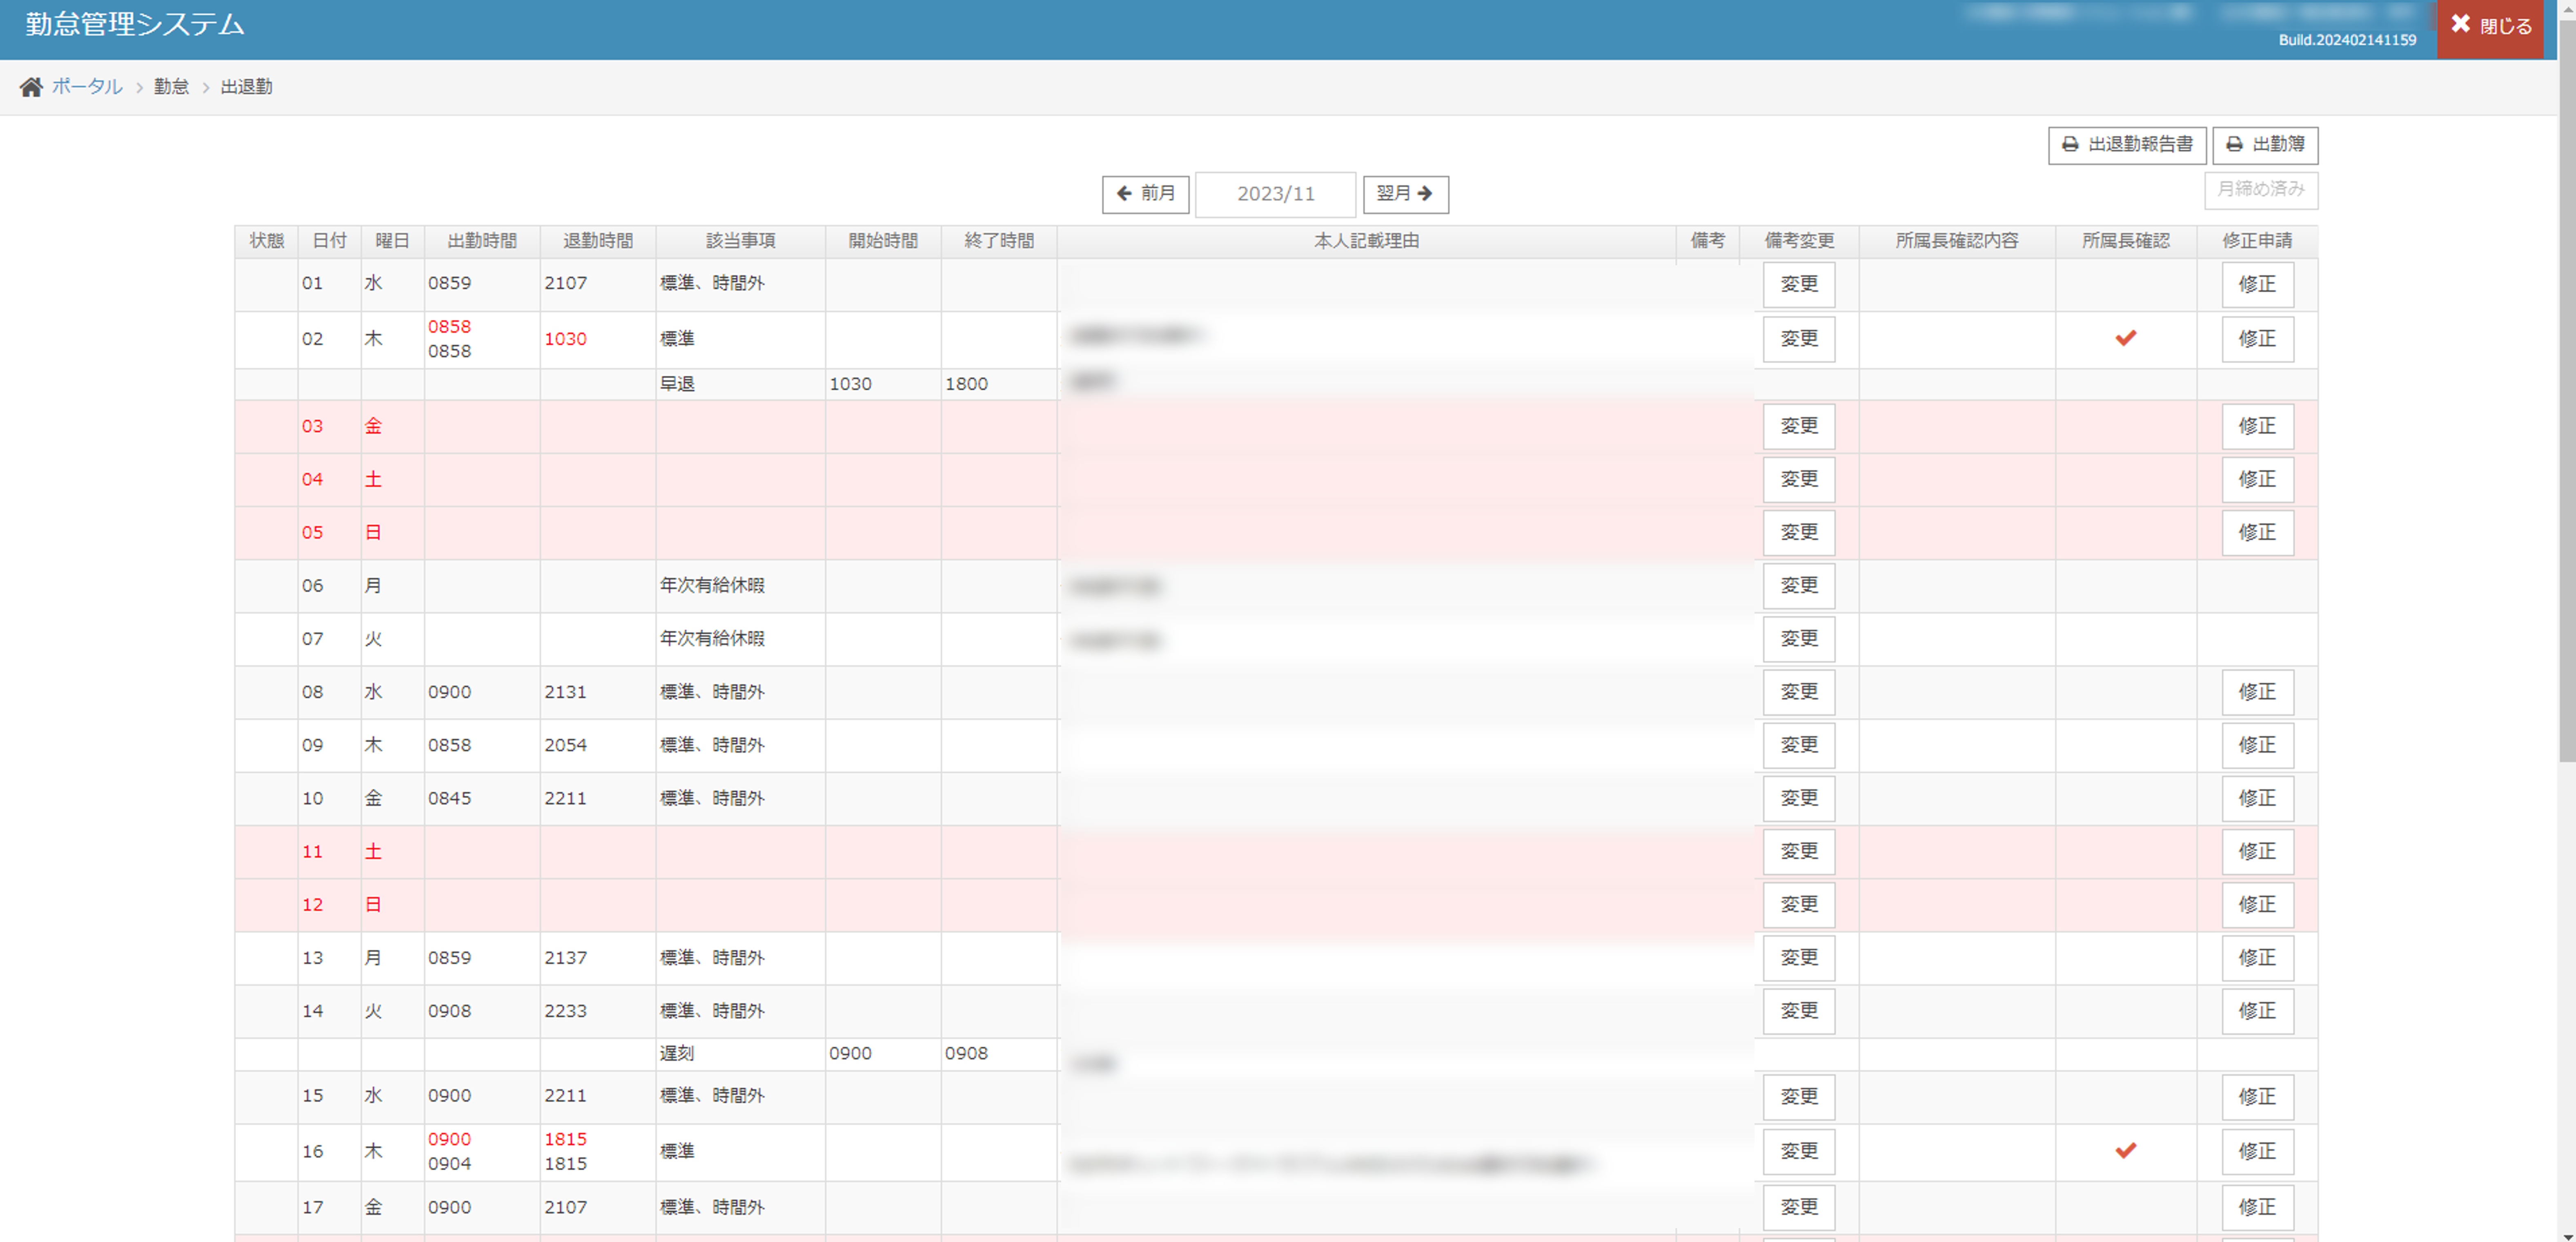Click the red checkmark on day 02
Screen dimensions: 2576x1242
coord(2126,339)
